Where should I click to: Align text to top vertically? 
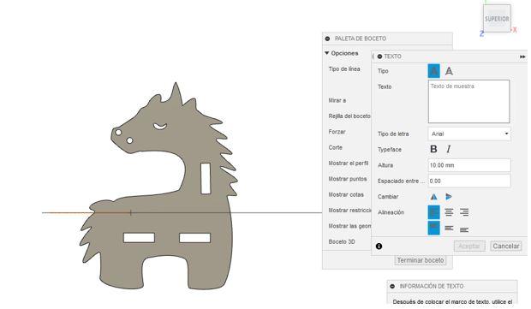click(x=434, y=228)
